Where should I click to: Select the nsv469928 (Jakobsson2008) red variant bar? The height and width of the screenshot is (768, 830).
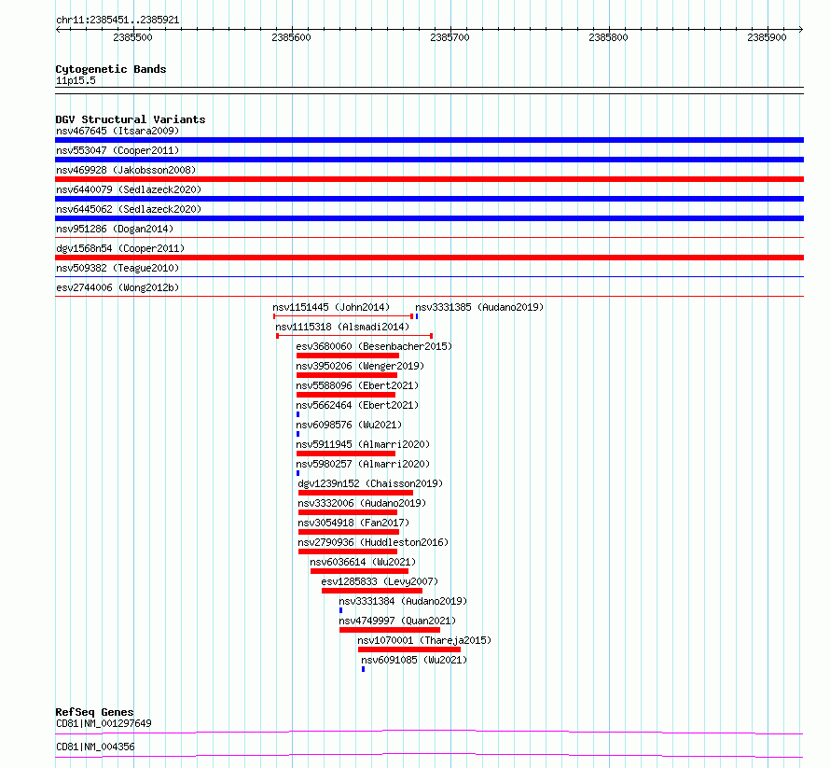pos(429,179)
